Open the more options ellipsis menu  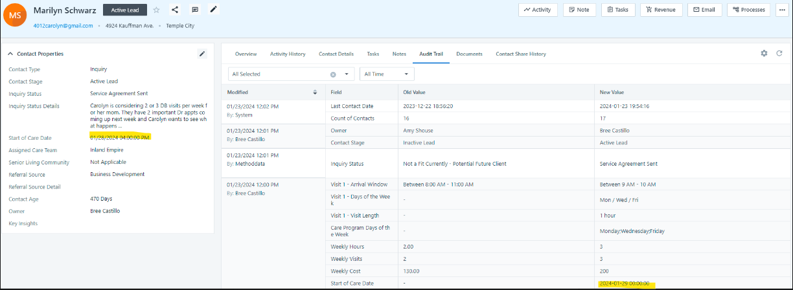point(781,10)
